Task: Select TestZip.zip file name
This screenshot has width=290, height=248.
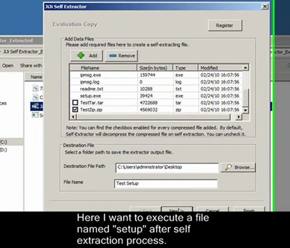Action: 91,110
